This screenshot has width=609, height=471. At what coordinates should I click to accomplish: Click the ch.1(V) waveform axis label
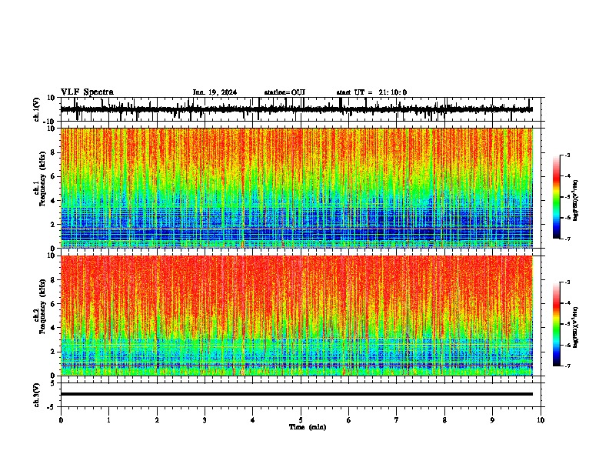(37, 109)
